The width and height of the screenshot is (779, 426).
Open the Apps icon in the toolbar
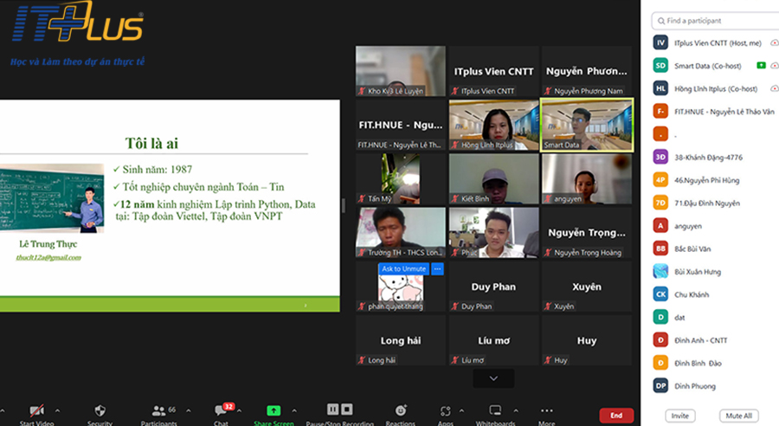[x=446, y=411]
